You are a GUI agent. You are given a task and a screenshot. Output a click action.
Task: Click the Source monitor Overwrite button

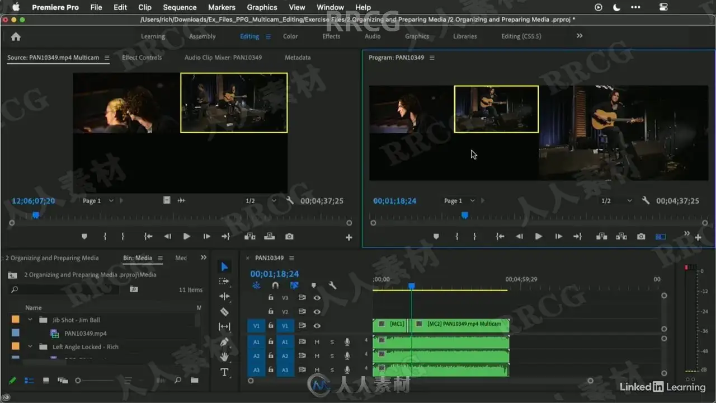(x=269, y=237)
